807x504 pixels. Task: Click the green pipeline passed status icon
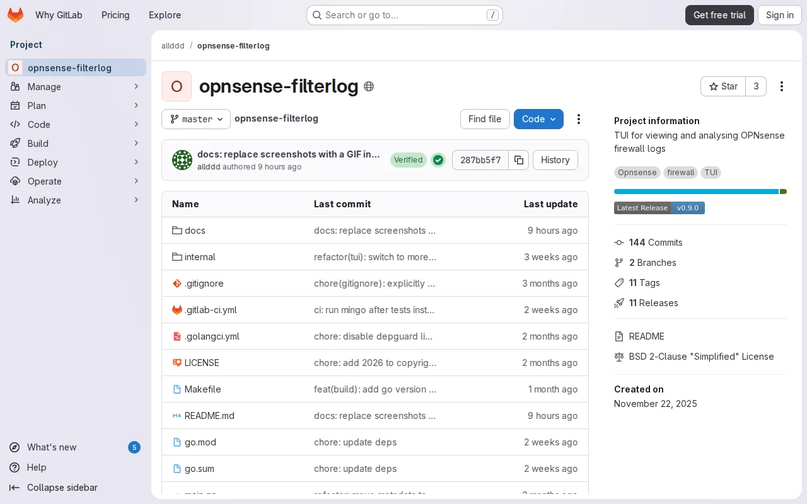pyautogui.click(x=438, y=160)
